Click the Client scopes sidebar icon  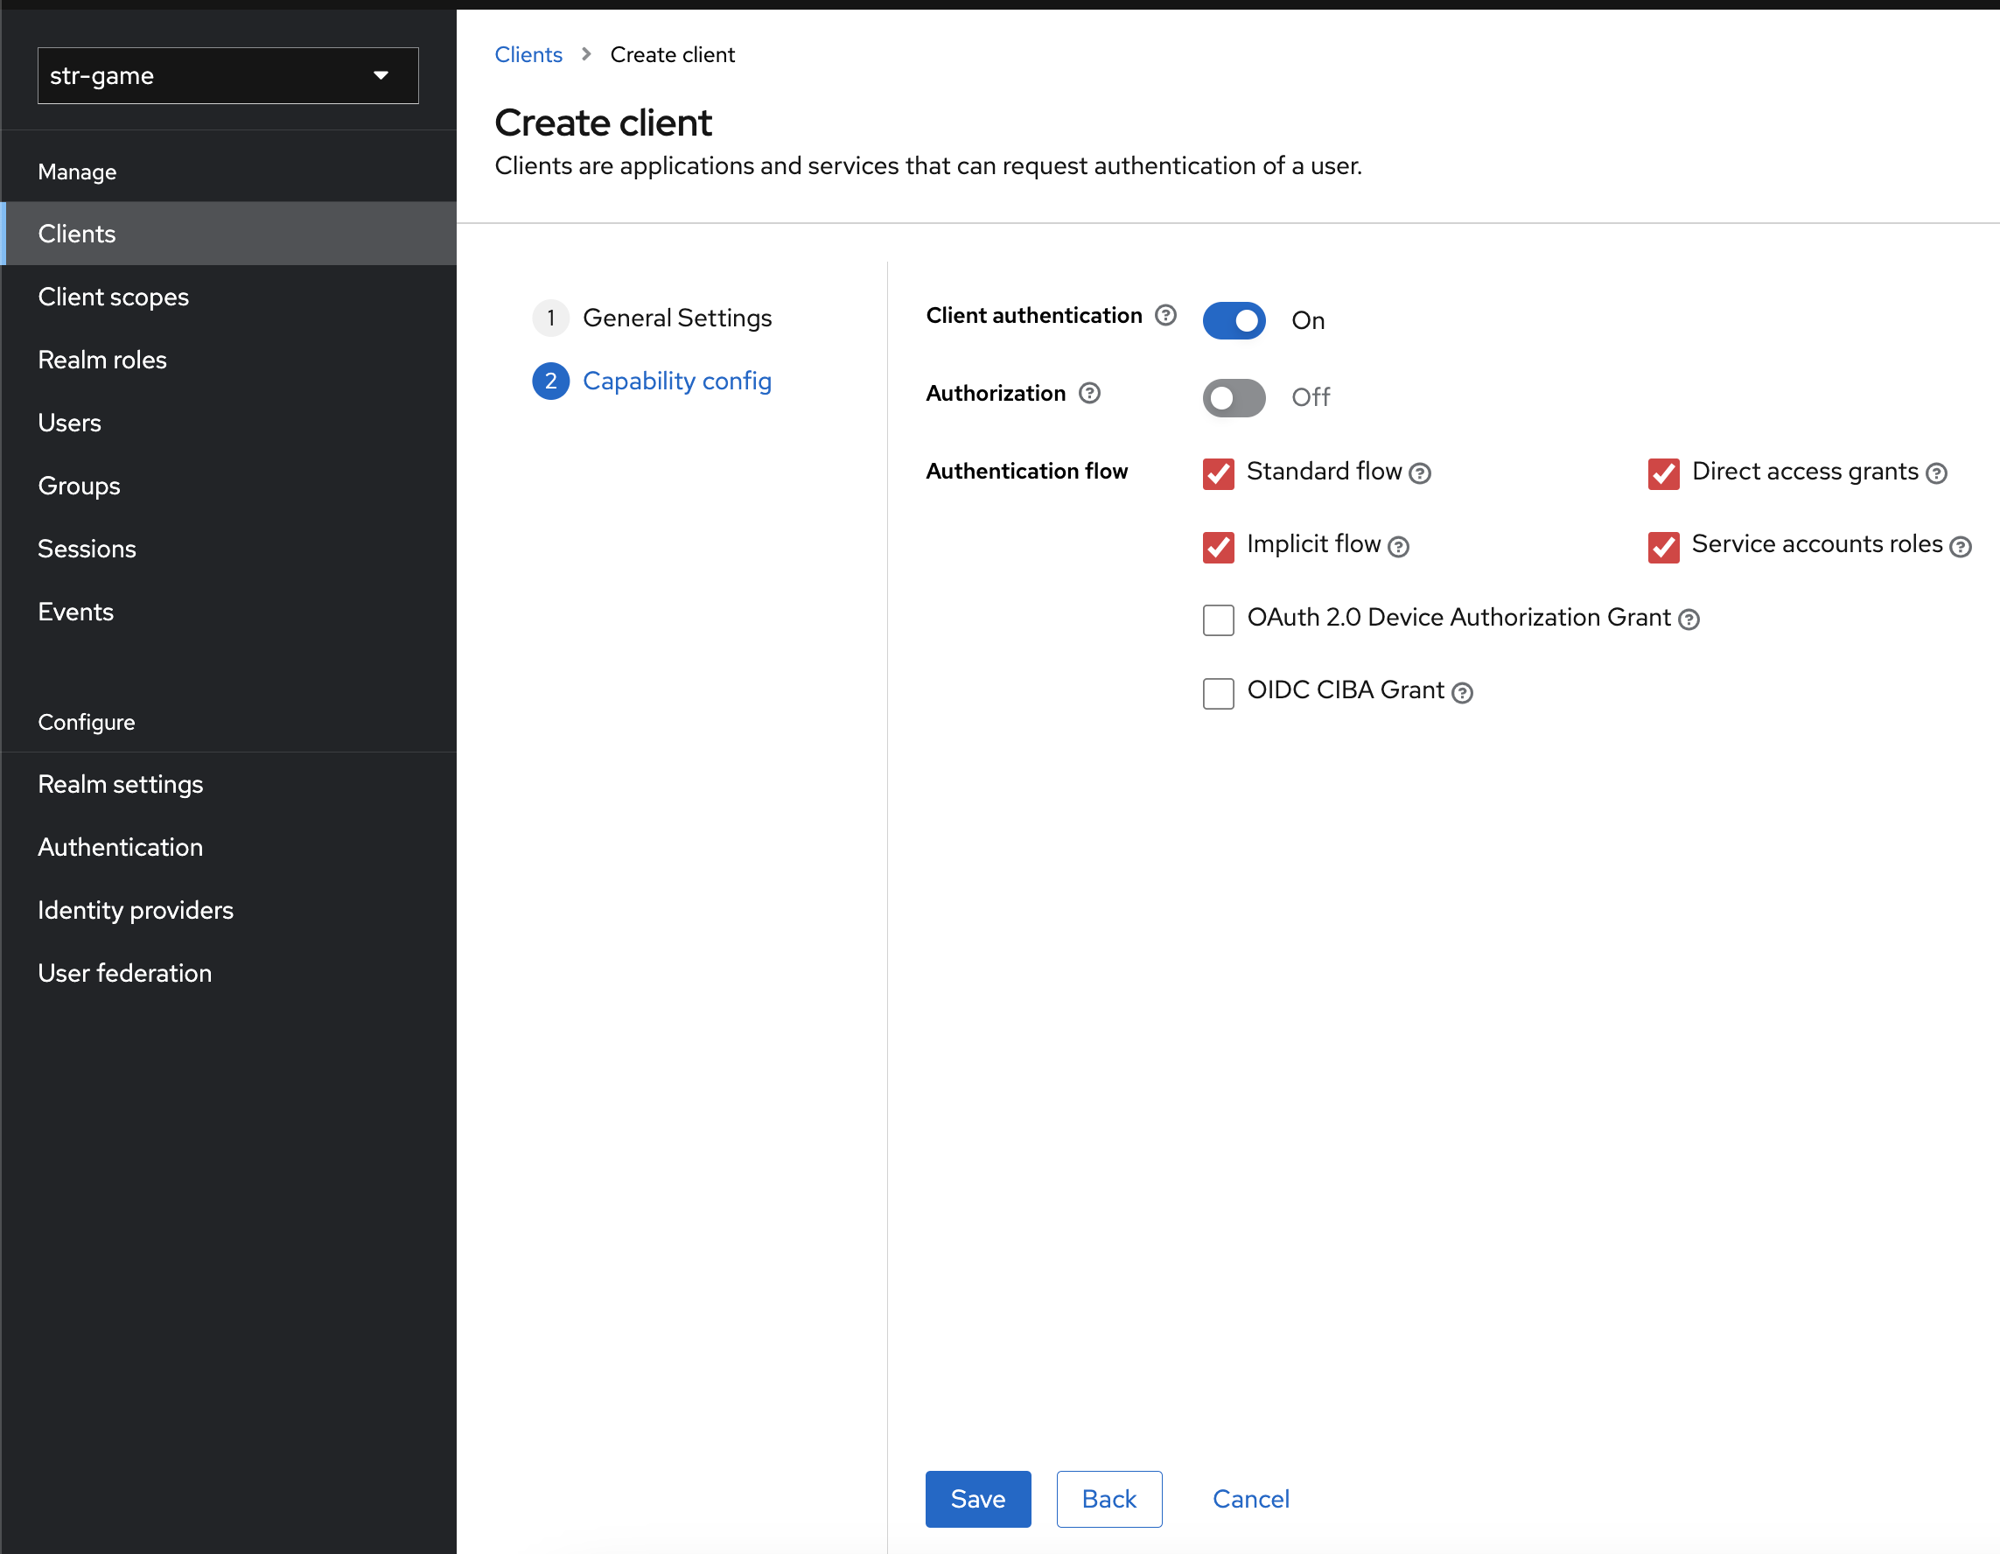(114, 296)
